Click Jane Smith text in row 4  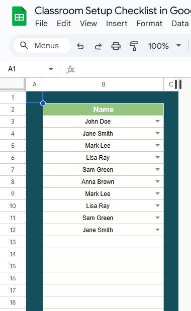[98, 134]
